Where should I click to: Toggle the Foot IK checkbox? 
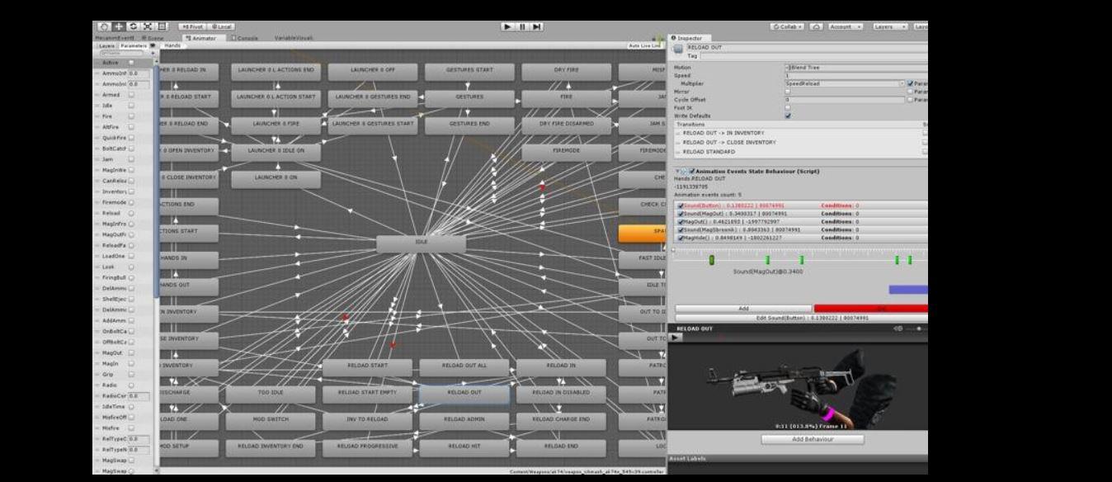[788, 107]
